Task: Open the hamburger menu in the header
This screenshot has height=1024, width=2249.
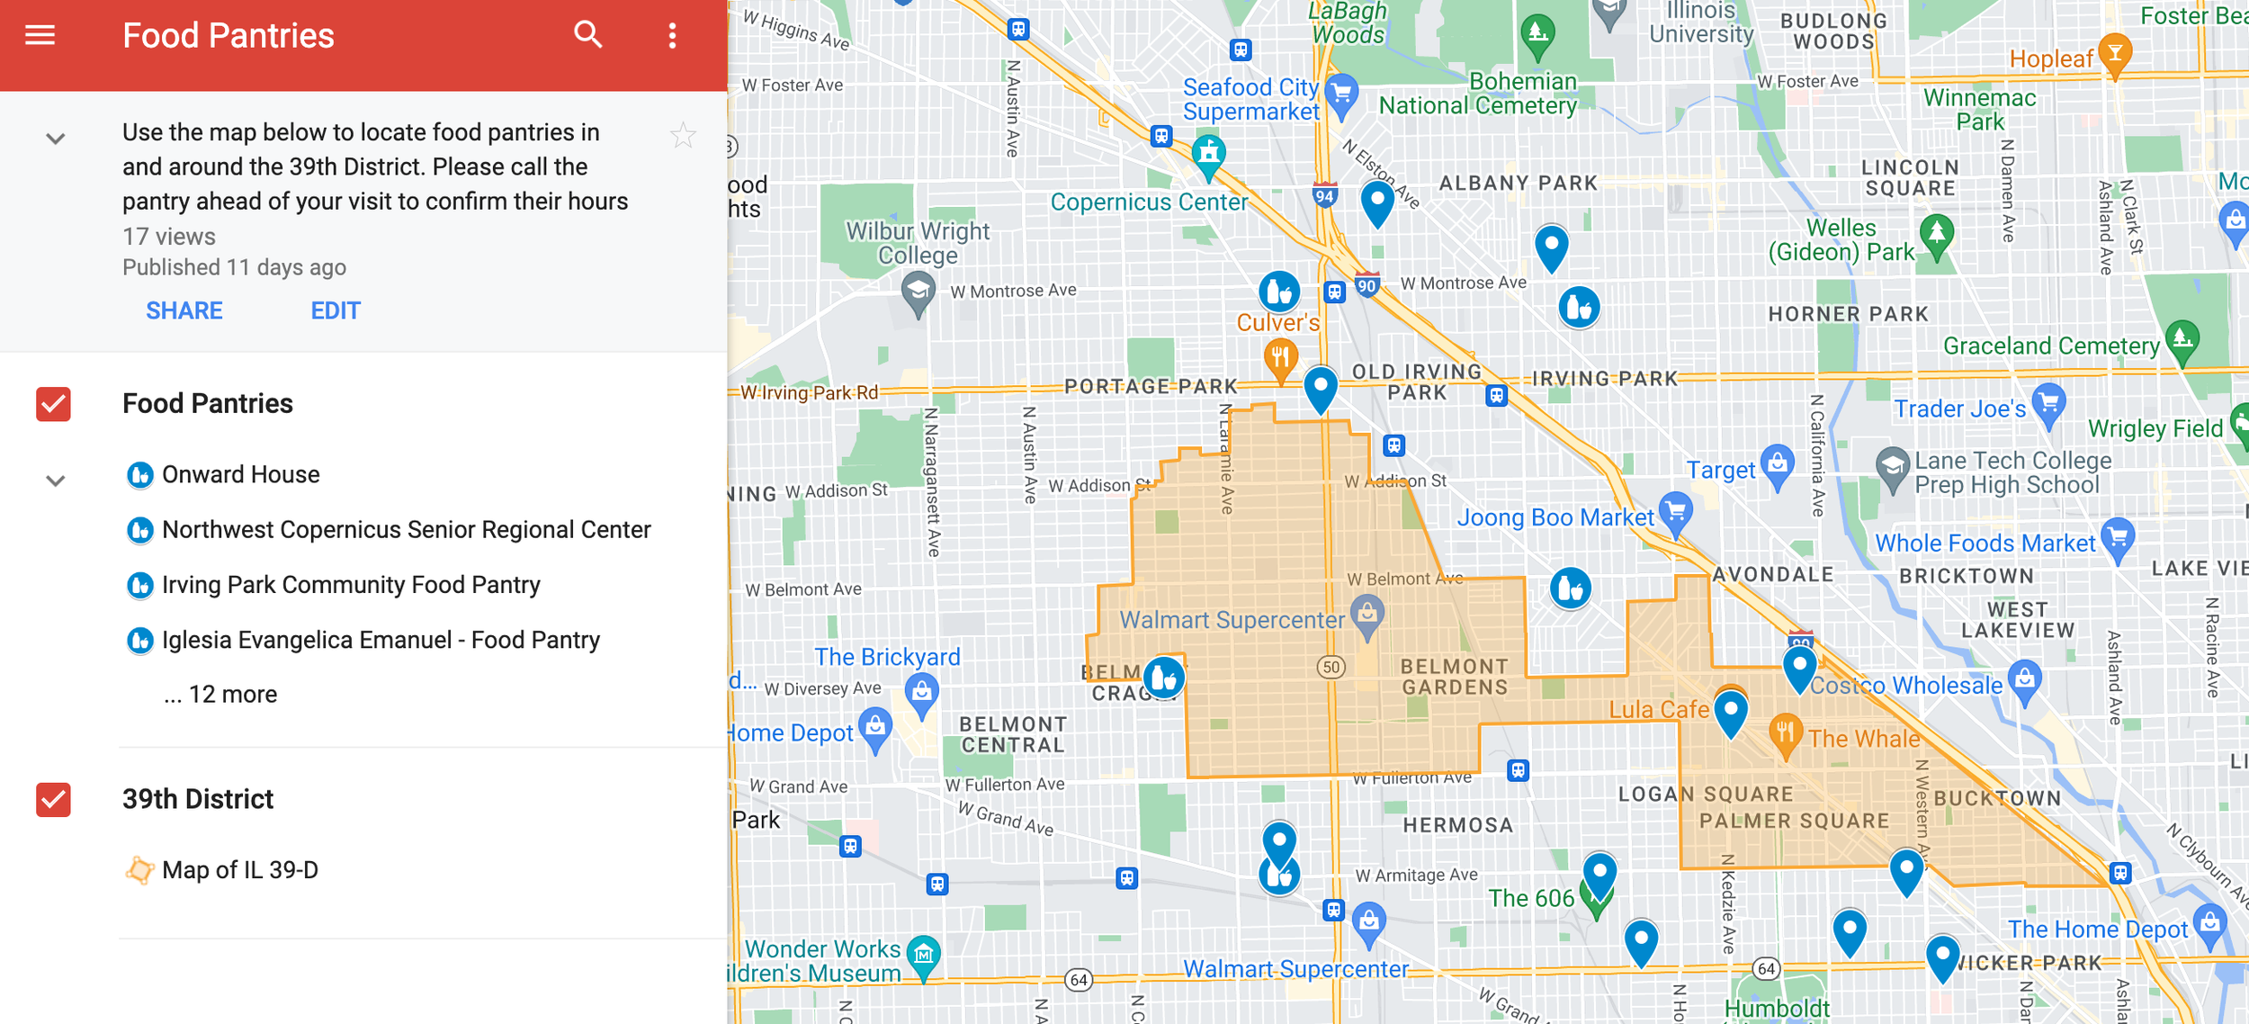Action: point(40,35)
